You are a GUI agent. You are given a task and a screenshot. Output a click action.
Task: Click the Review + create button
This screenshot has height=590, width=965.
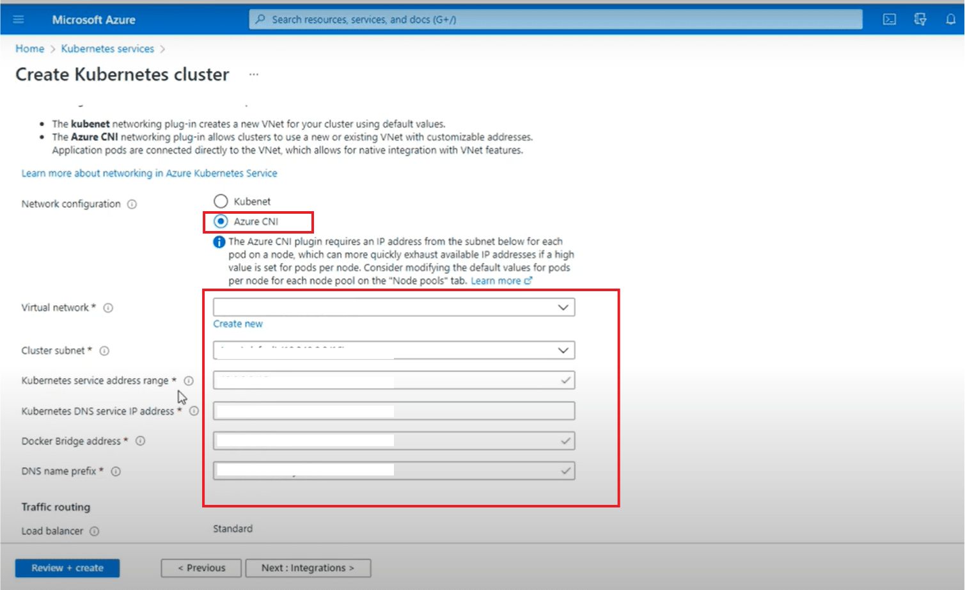pos(67,568)
